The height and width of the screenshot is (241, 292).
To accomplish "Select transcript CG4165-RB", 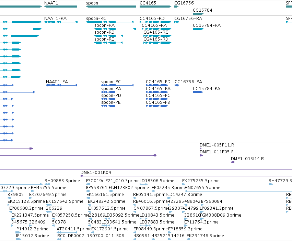I will click(157, 43).
